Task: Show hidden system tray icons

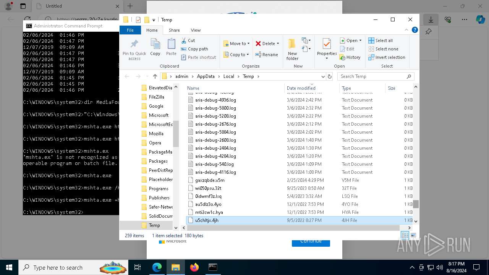Action: pyautogui.click(x=412, y=267)
